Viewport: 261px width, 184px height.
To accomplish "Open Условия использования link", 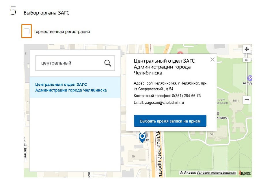I will (216, 173).
